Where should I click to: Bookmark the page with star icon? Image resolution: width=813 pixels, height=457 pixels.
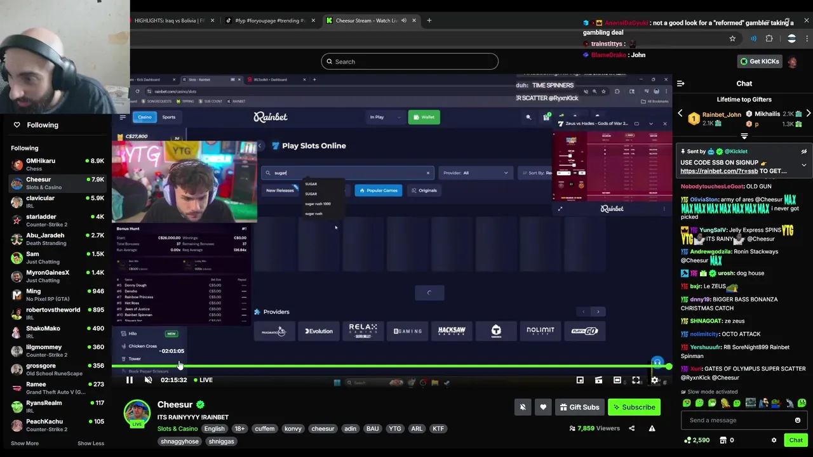click(x=732, y=39)
